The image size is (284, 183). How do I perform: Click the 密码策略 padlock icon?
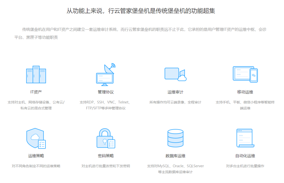[106, 138]
